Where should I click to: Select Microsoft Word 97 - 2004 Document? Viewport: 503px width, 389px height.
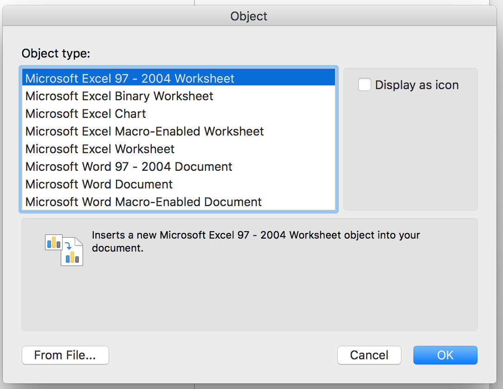pyautogui.click(x=178, y=167)
